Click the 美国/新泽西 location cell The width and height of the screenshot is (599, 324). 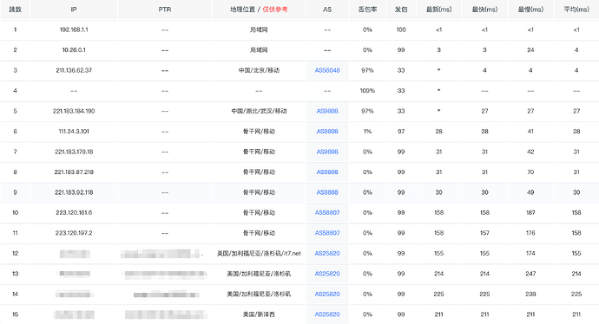click(x=259, y=314)
